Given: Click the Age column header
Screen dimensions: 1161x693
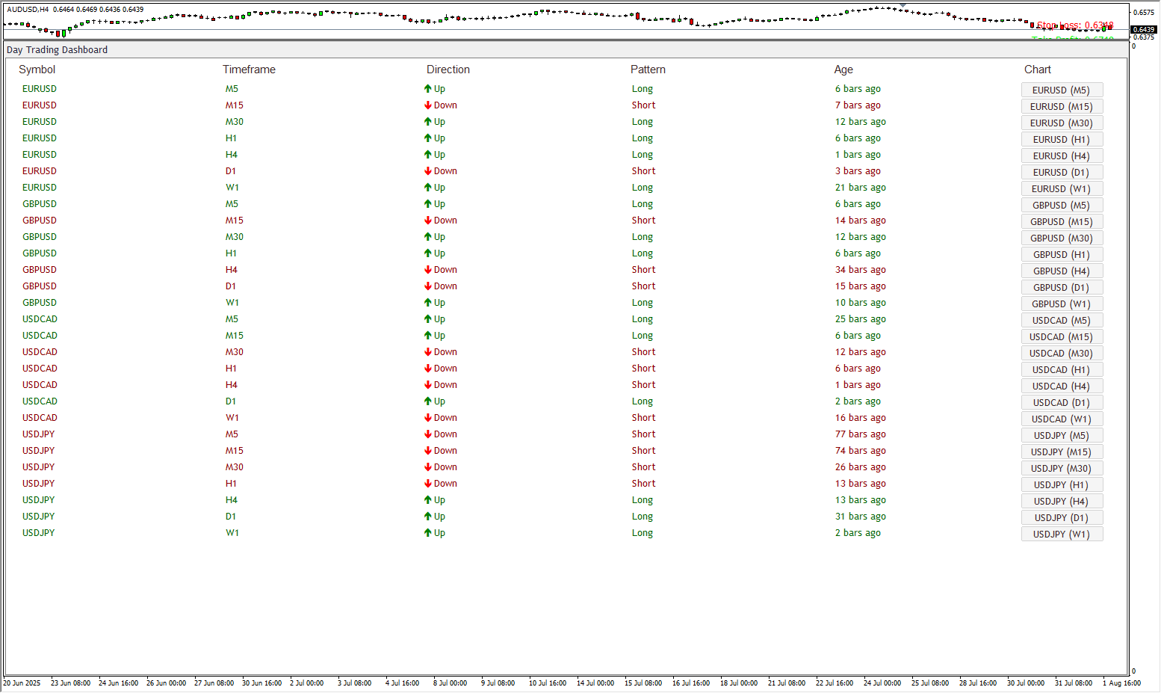Looking at the screenshot, I should pyautogui.click(x=843, y=70).
